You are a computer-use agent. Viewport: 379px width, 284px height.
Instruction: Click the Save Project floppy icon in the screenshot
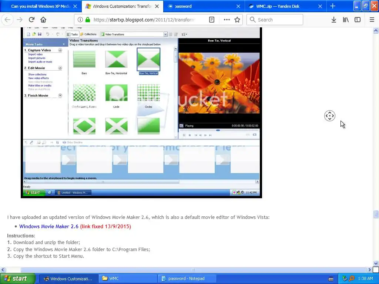40,34
